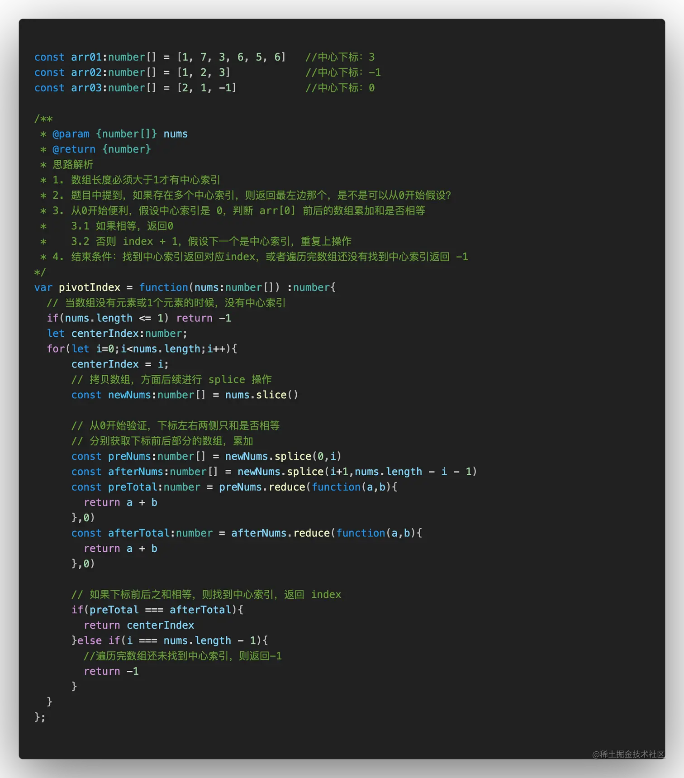Click the 'var pivotIndex = function' line
This screenshot has height=778, width=684.
pyautogui.click(x=185, y=287)
